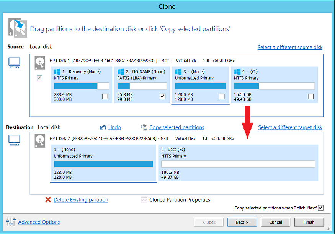Screen dimensions: 335x234
Task: Click the source computer monitor icon
Action: tap(14, 63)
